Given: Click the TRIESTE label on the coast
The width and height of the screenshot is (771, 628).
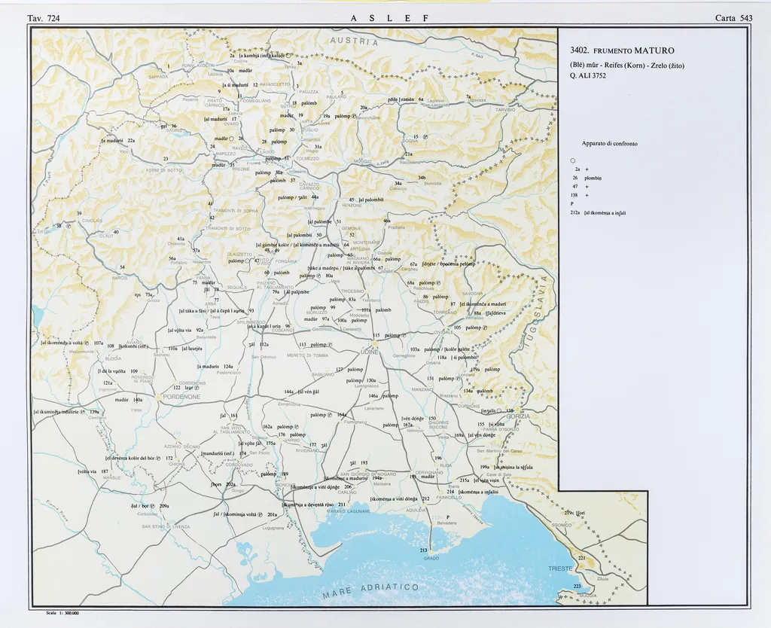Looking at the screenshot, I should point(561,569).
